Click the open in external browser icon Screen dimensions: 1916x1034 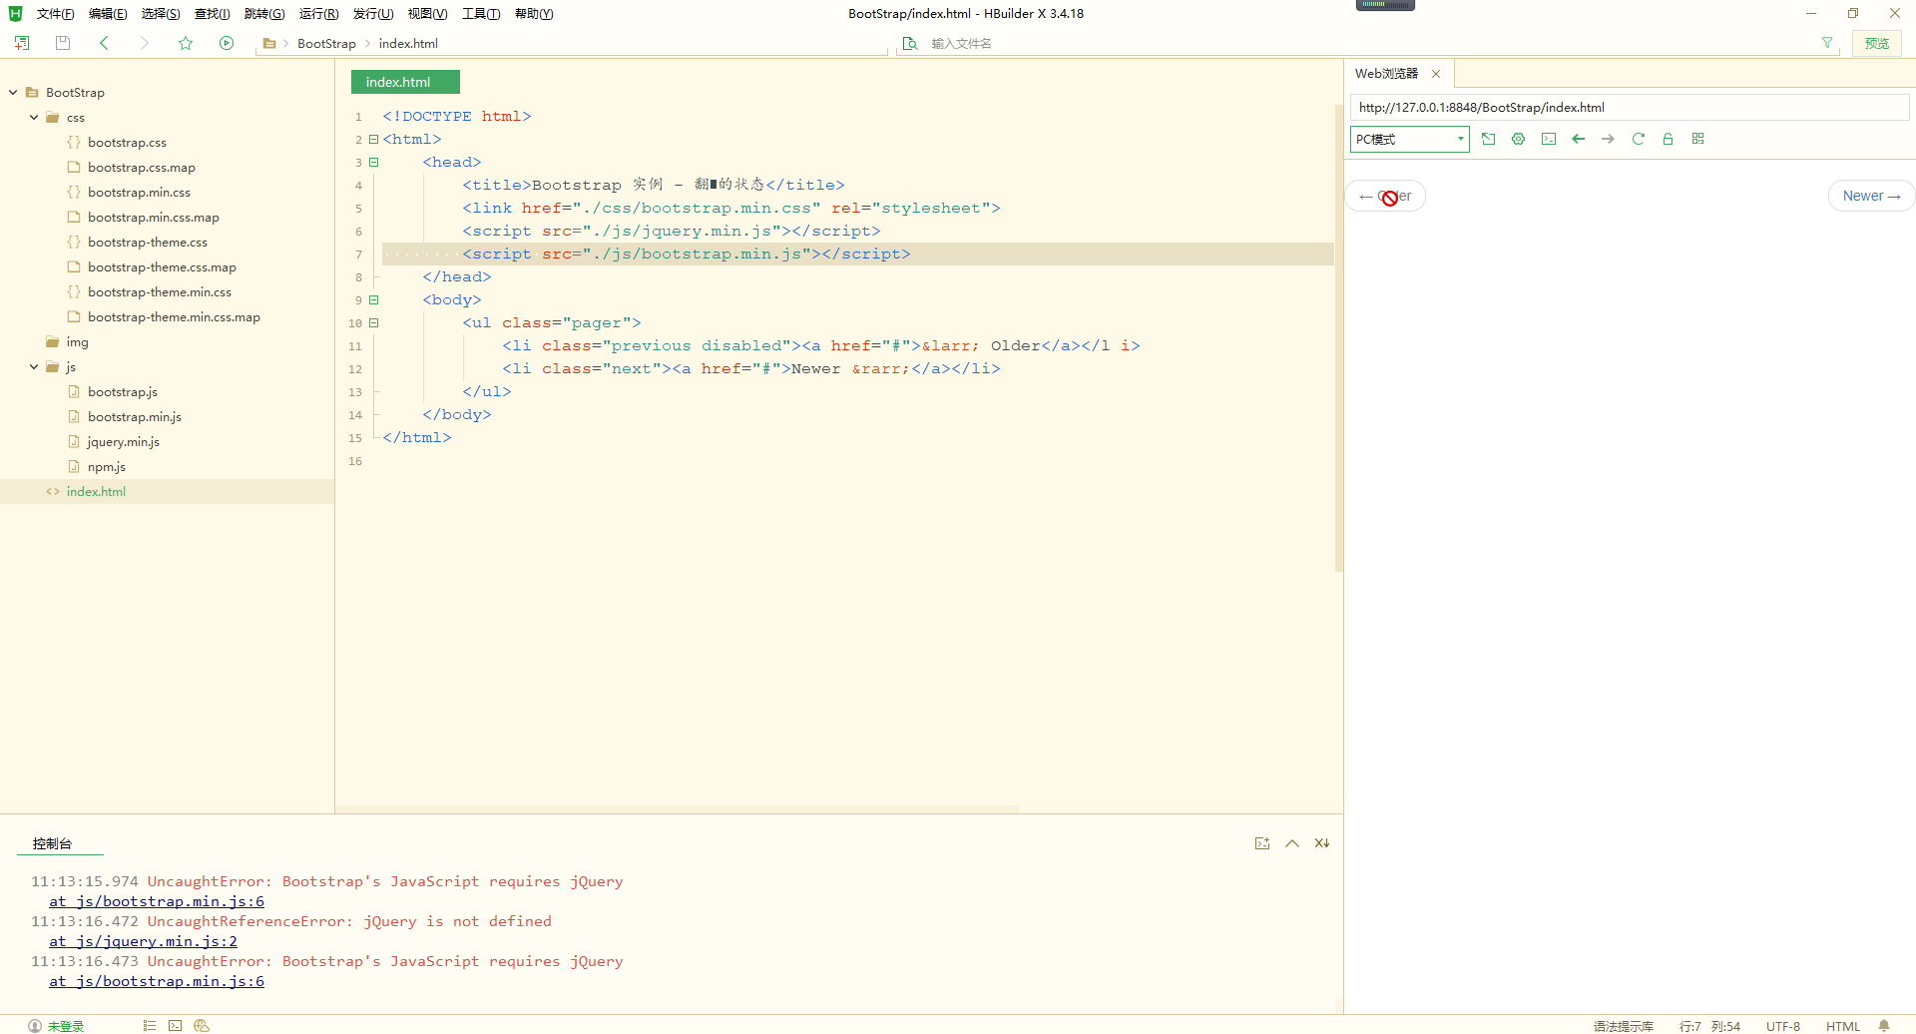[1488, 139]
